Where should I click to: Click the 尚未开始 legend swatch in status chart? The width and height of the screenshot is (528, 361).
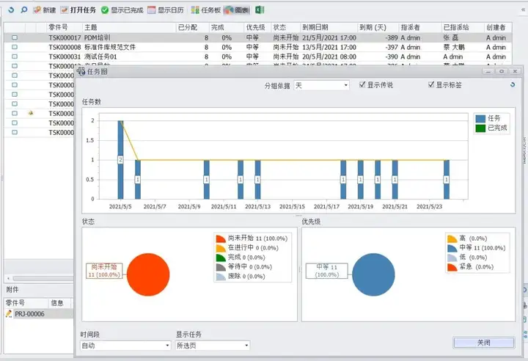tap(221, 238)
